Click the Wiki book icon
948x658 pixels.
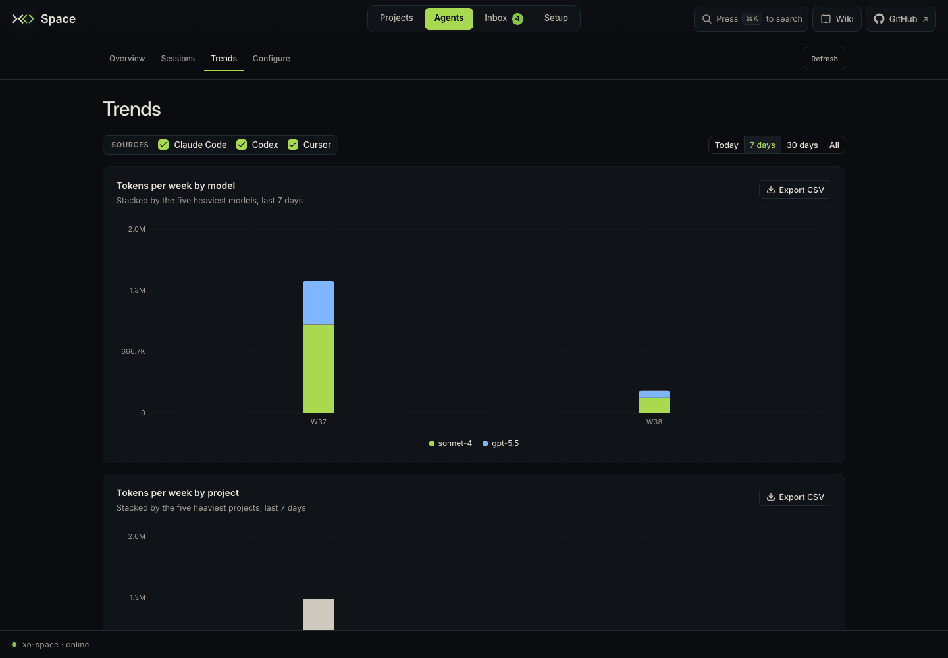[826, 19]
